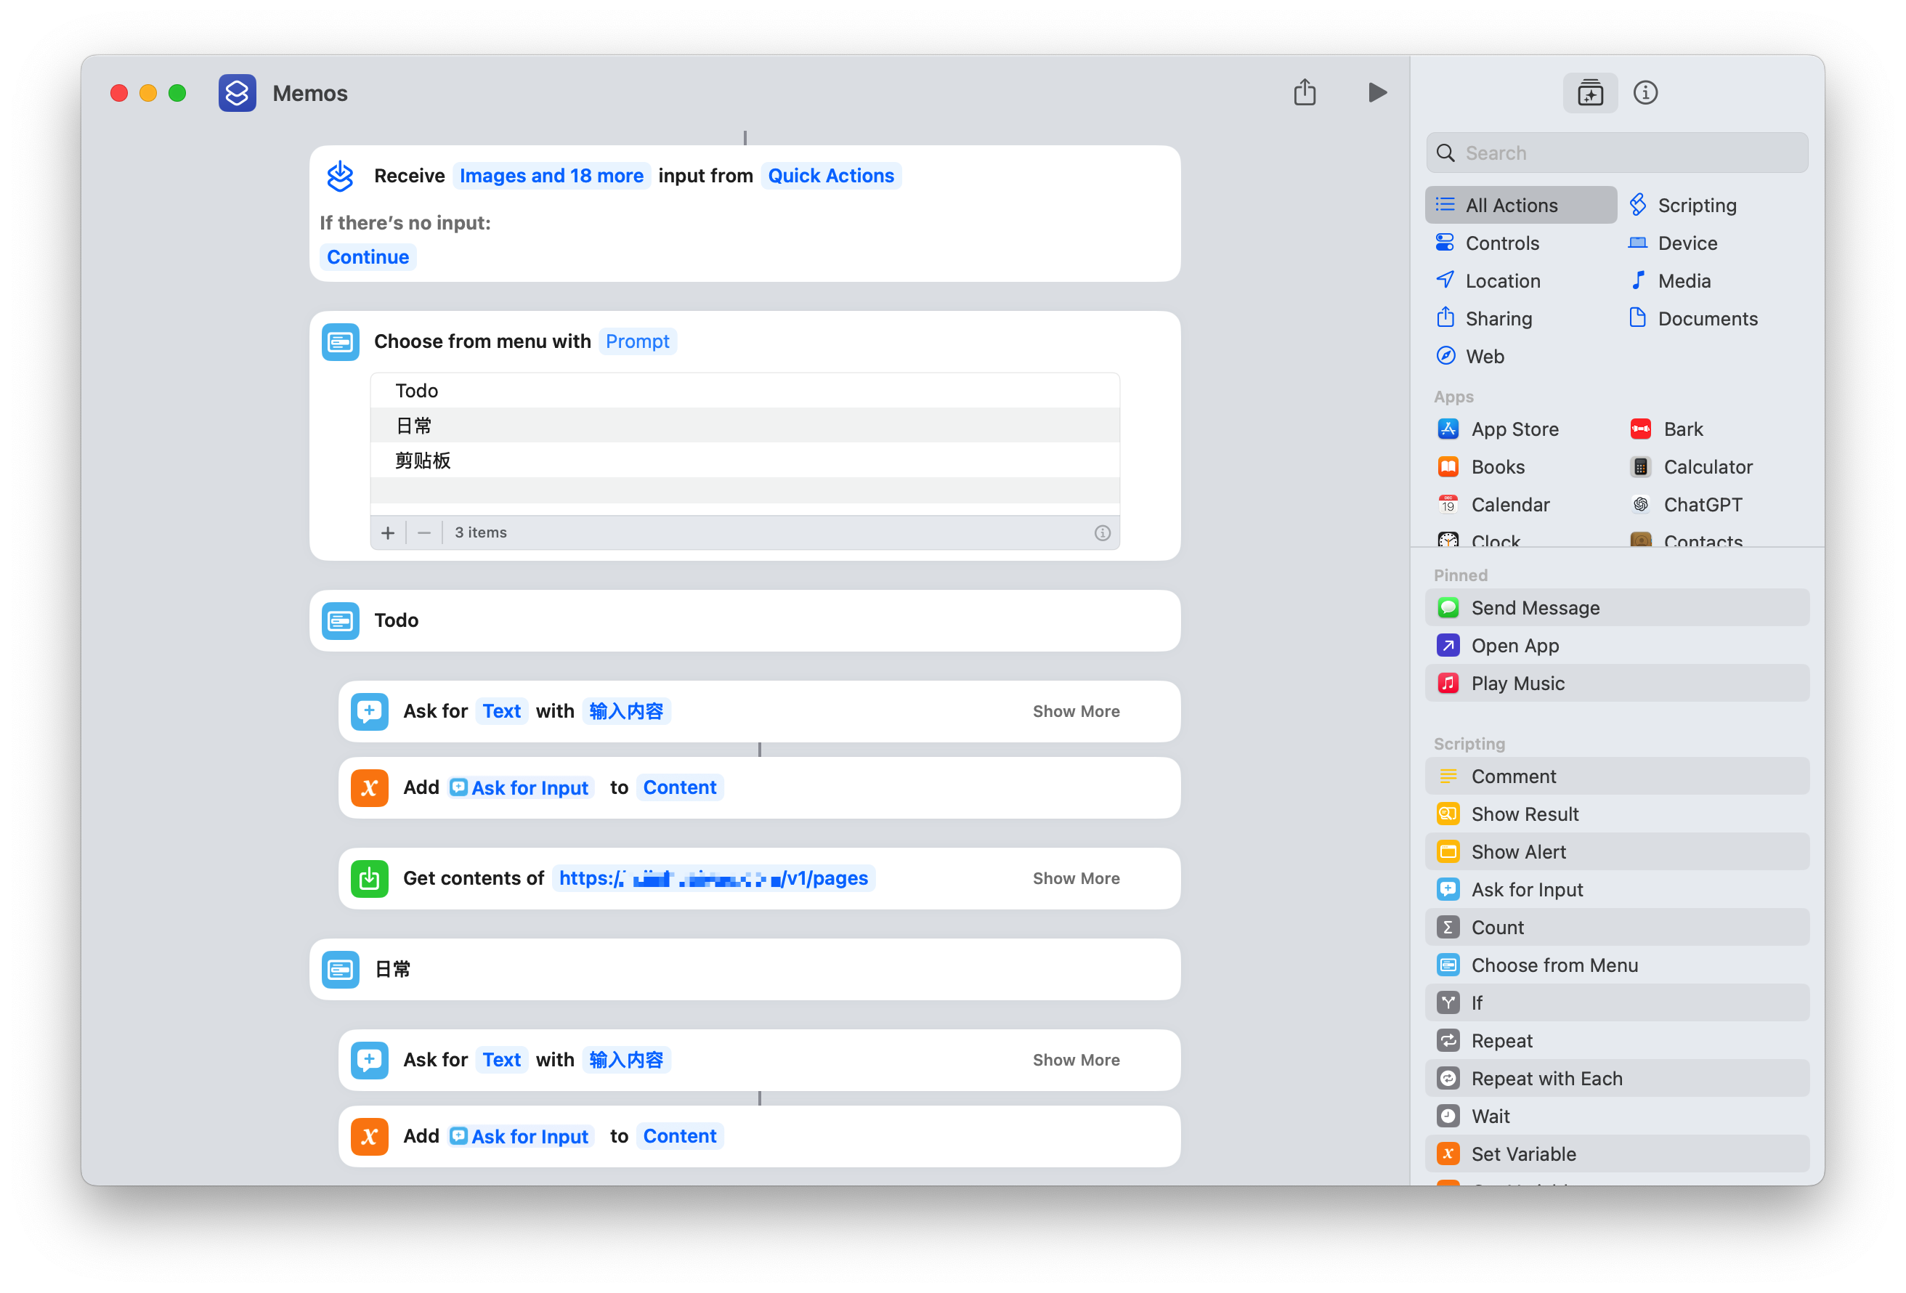
Task: Open shortcut details info icon
Action: click(x=1645, y=93)
